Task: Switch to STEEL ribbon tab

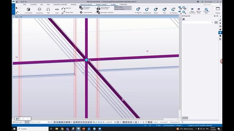Action: (x=24, y=5)
